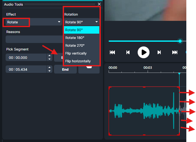Step back one frame

click(x=128, y=52)
